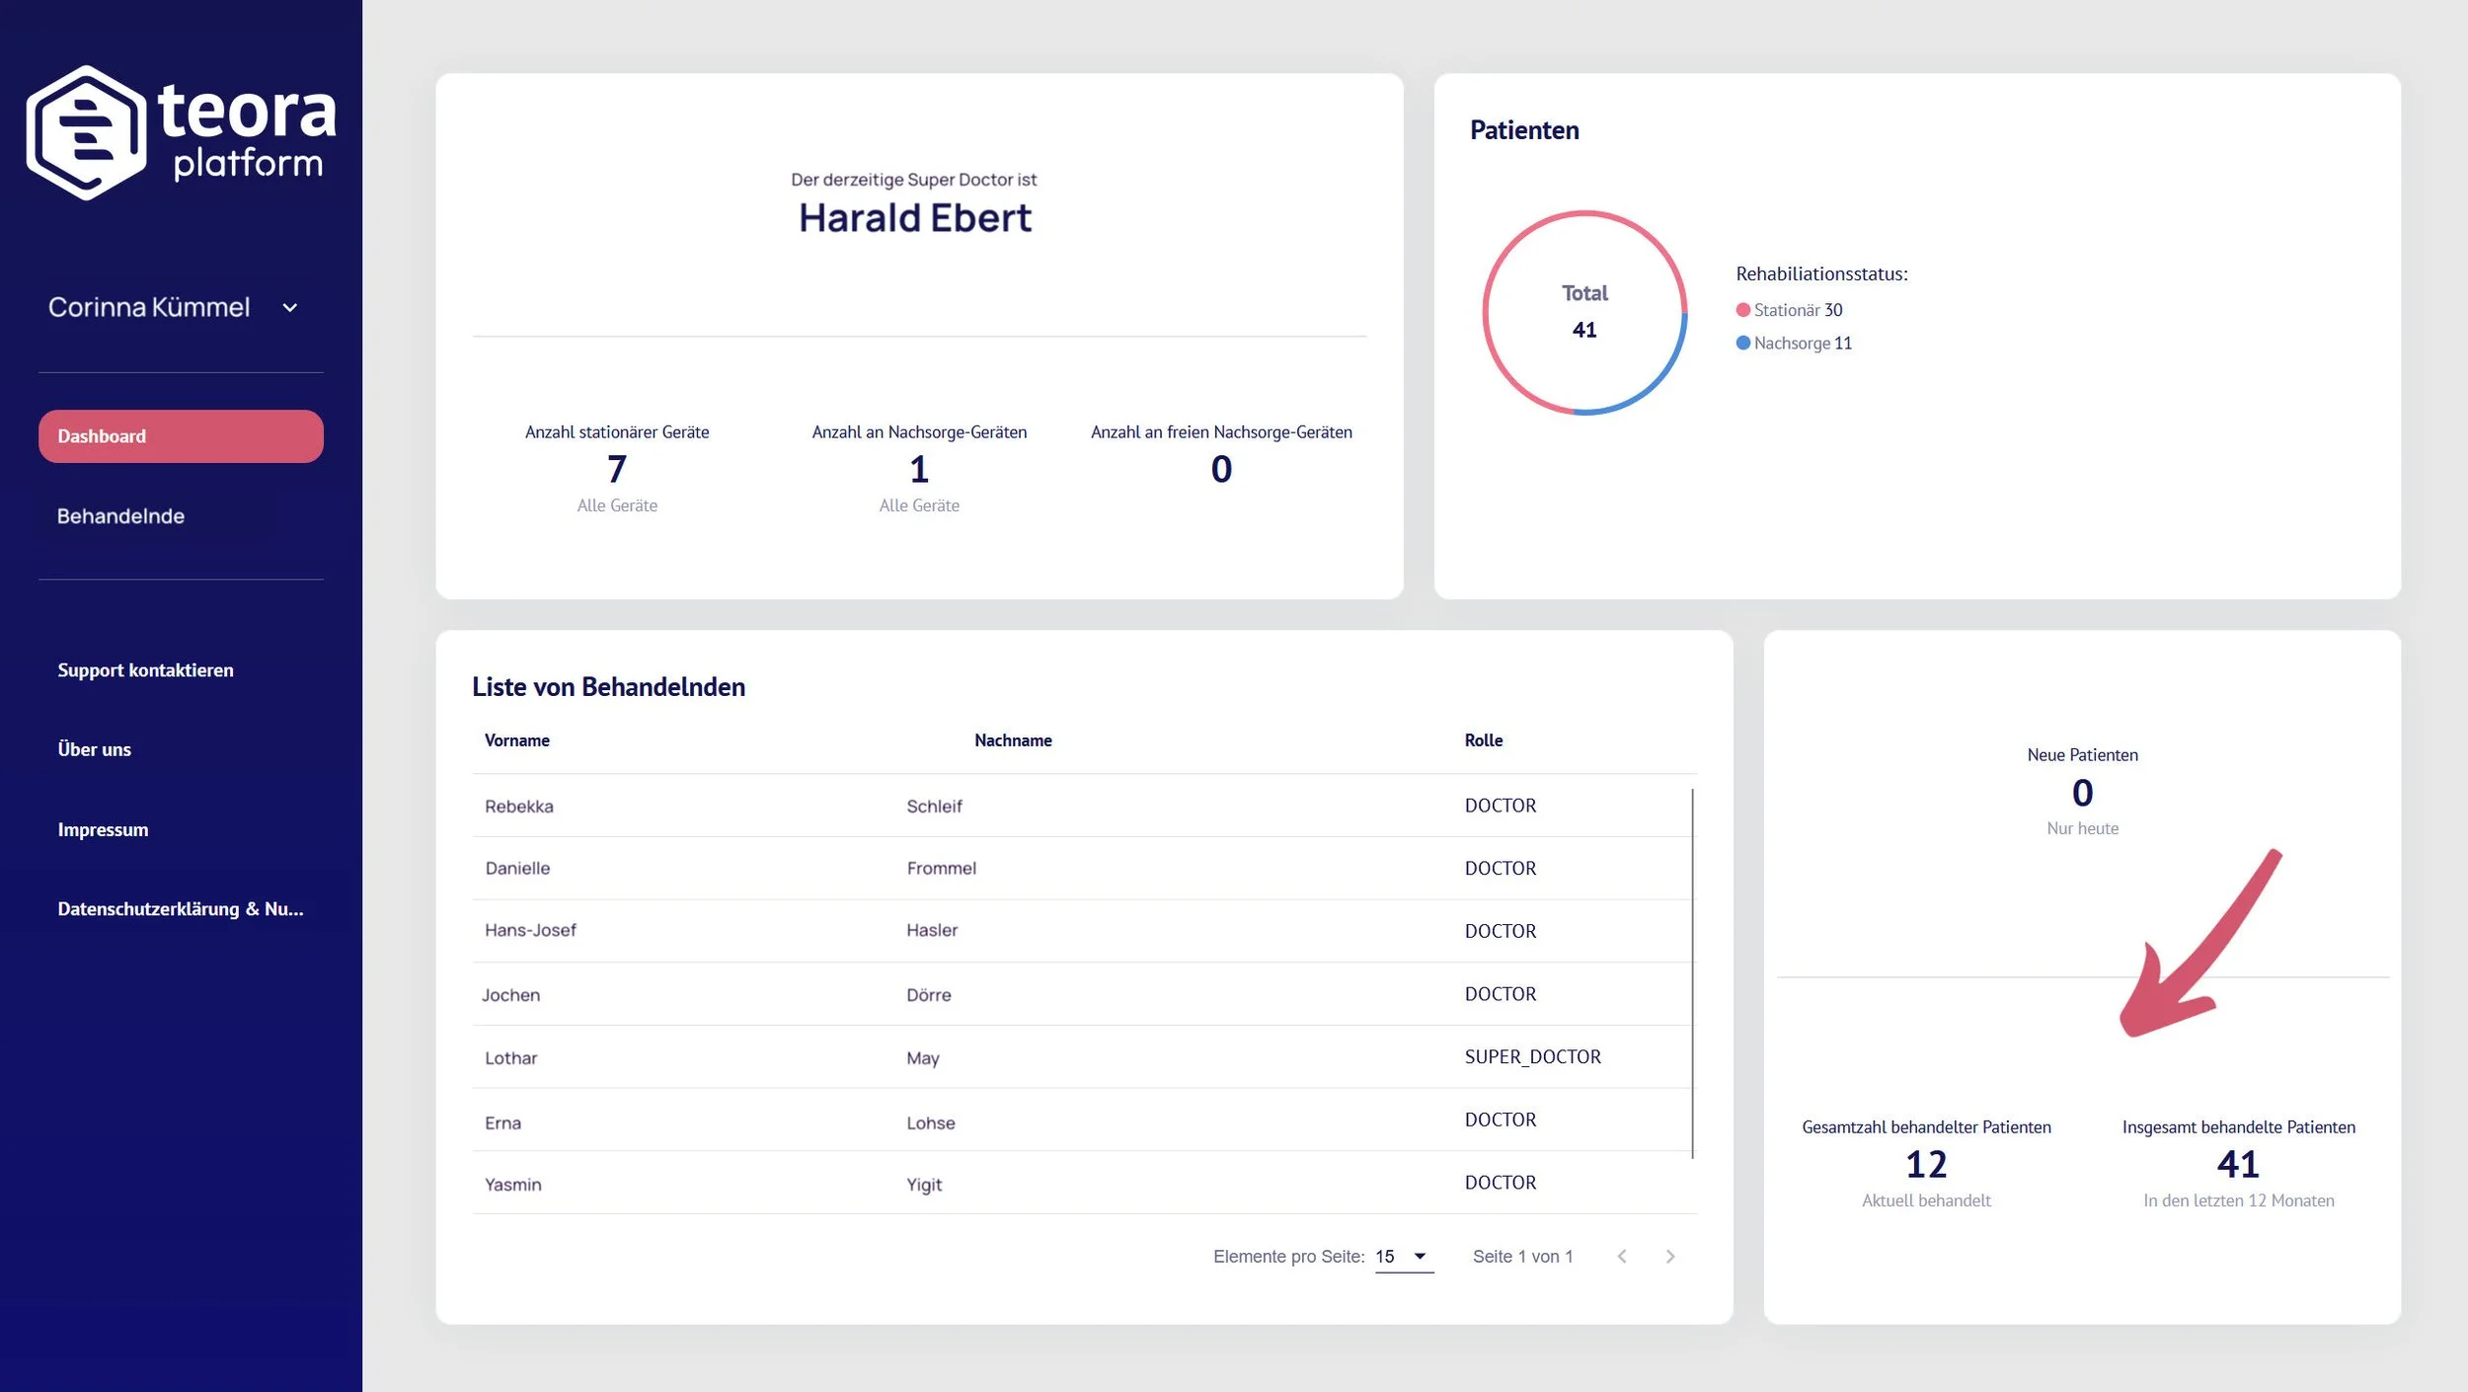
Task: Open Support kontaktieren link
Action: pos(145,670)
